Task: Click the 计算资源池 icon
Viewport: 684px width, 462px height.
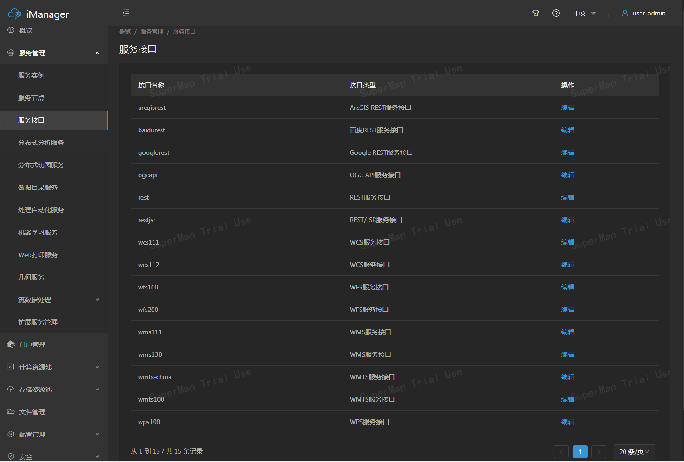Action: (x=11, y=367)
